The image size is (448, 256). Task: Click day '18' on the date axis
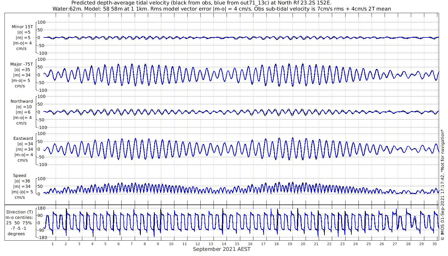coord(276,244)
